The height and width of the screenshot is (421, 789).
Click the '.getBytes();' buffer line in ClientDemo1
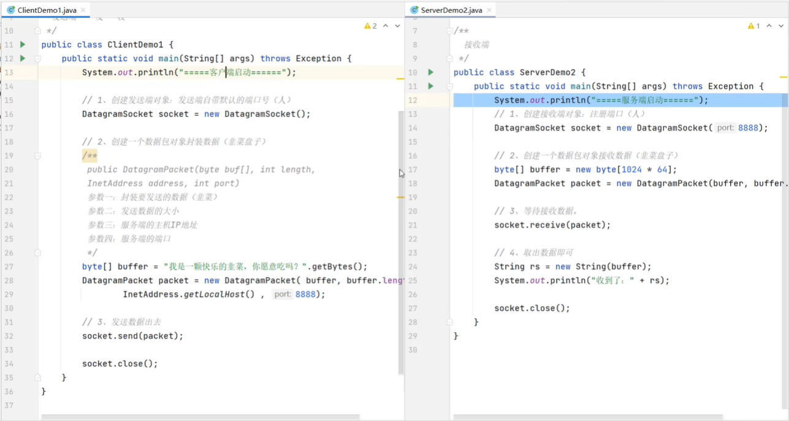(224, 267)
